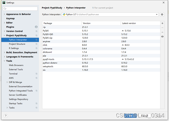Click project-level icon beside Terminal
The height and width of the screenshot is (121, 169).
pyautogui.click(x=36, y=74)
